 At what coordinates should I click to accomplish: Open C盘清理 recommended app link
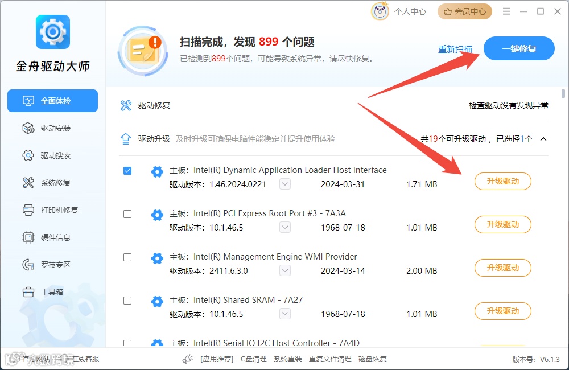pos(254,359)
